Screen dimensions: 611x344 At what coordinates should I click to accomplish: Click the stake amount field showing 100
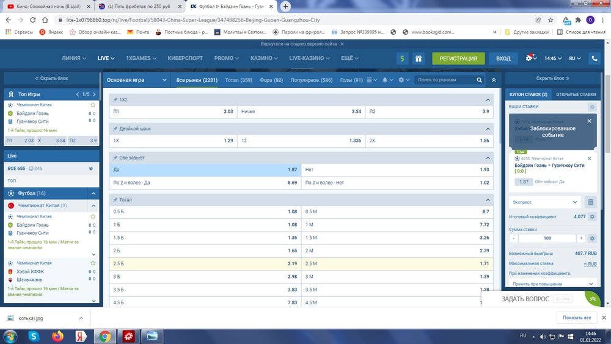pyautogui.click(x=547, y=238)
